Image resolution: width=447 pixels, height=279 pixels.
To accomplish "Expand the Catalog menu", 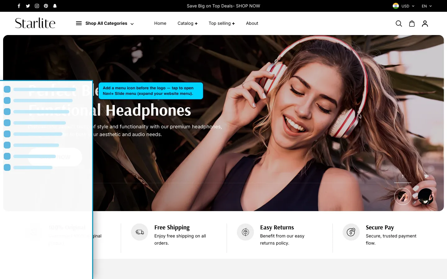I will tap(187, 23).
